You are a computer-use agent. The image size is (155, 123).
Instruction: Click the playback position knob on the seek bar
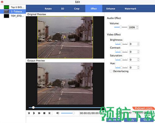(x=33, y=108)
